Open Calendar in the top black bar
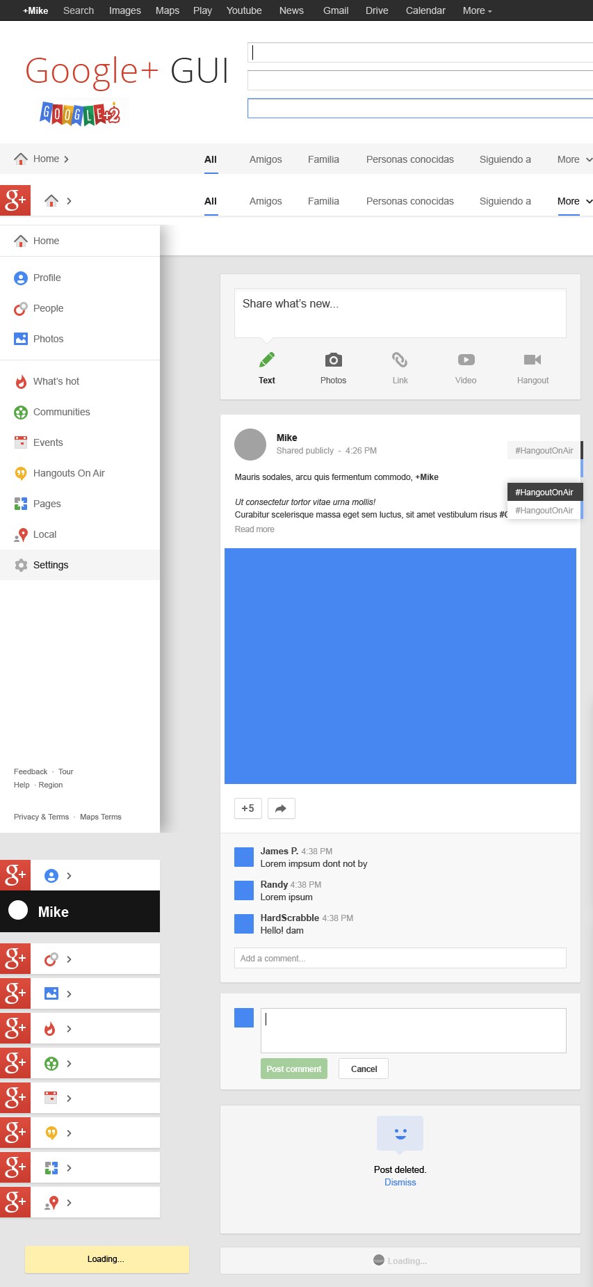Screen dimensions: 593x1287 point(425,10)
